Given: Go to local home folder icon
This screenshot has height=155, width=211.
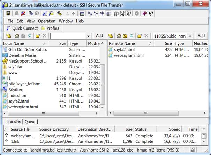Looking at the screenshot, I should (x=17, y=36).
